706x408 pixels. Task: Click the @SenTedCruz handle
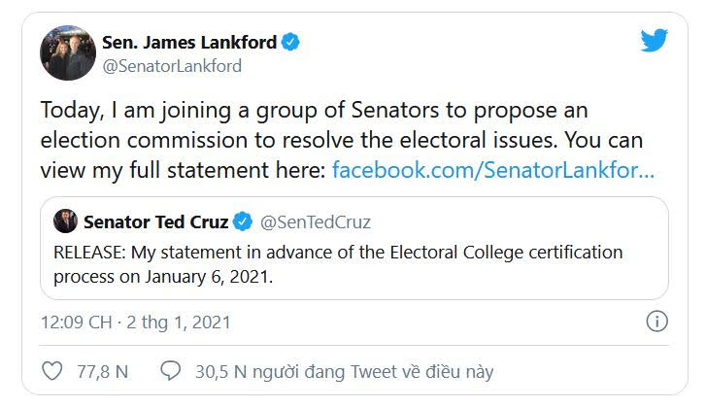point(316,222)
